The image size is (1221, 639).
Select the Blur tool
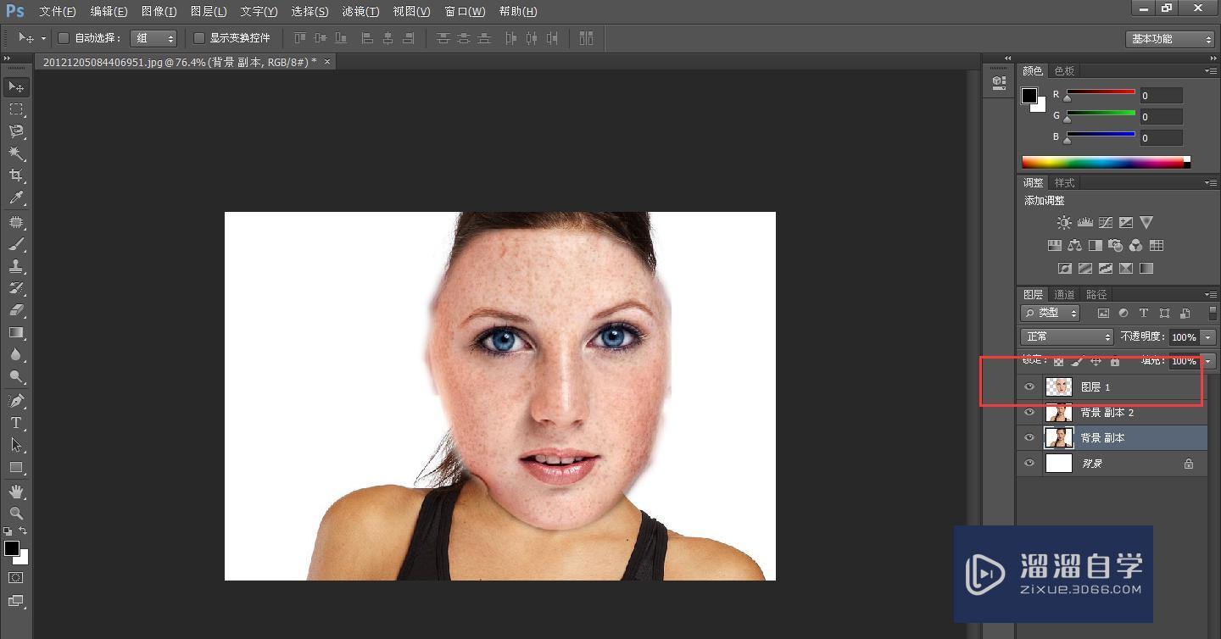(16, 354)
